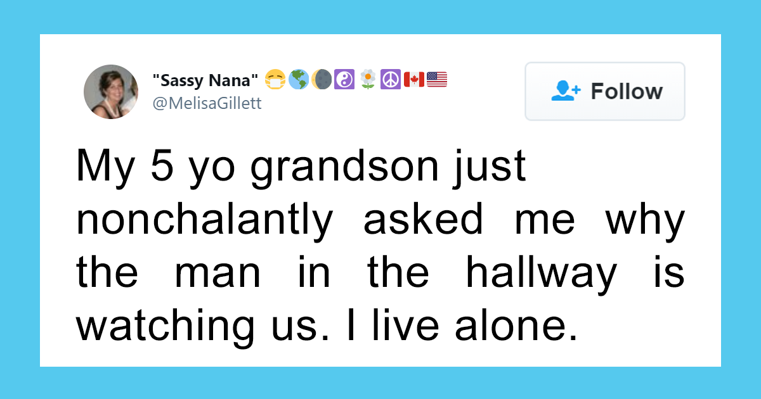Viewport: 761px width, 399px height.
Task: Click the purple yin yang emoji
Action: tap(344, 80)
